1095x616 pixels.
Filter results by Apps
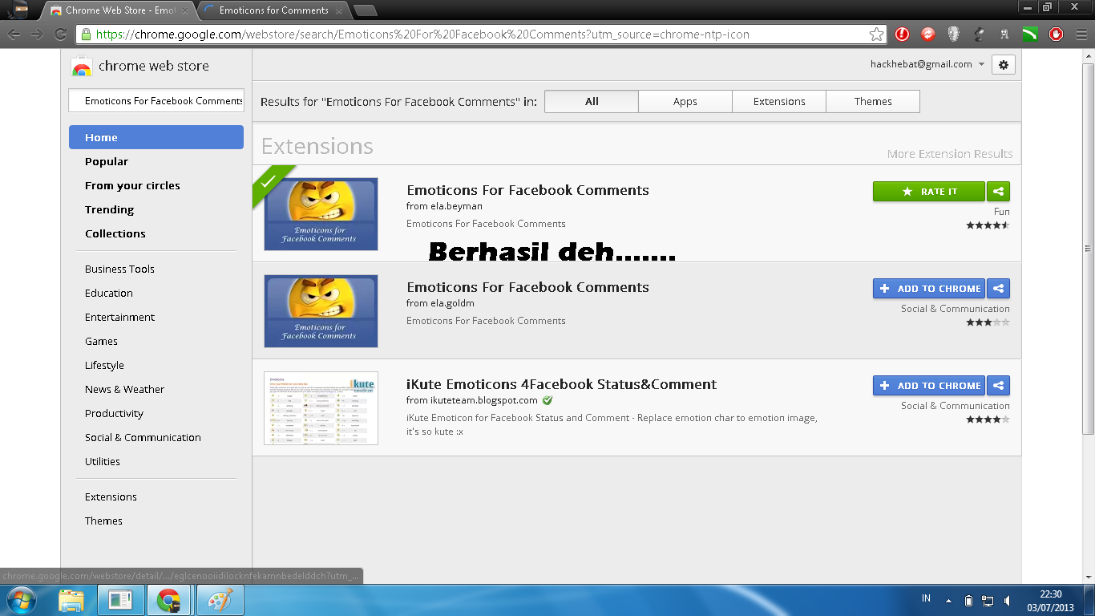click(685, 101)
